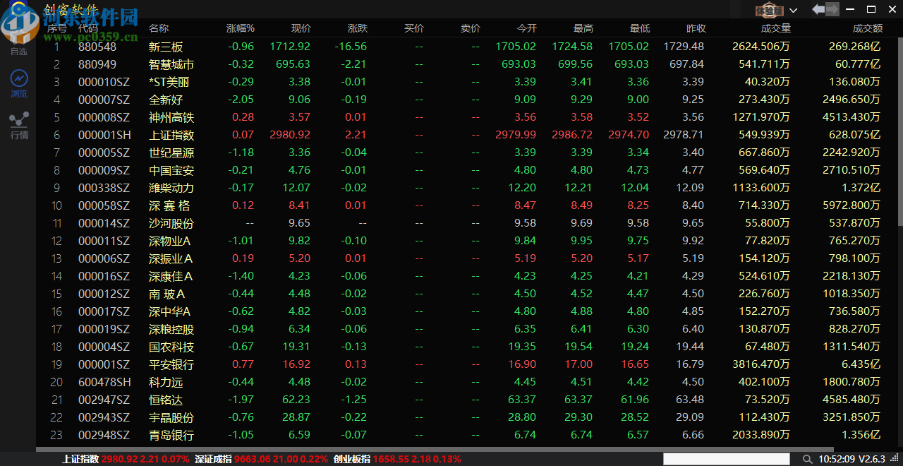Click stock code 600478SH
Screen dimensions: 903x466
click(x=104, y=382)
